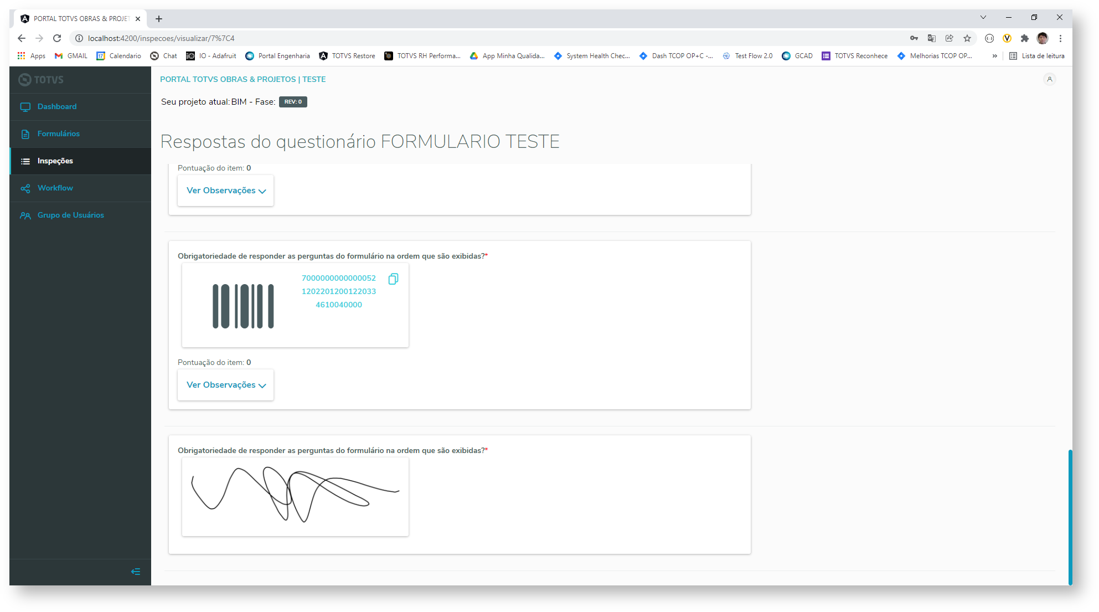Click the Dashboard monitor icon in sidebar
The width and height of the screenshot is (1099, 612).
tap(25, 107)
